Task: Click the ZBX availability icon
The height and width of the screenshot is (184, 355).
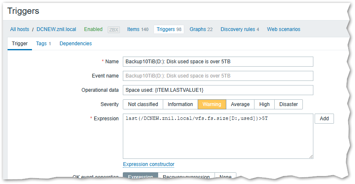Action: point(114,29)
